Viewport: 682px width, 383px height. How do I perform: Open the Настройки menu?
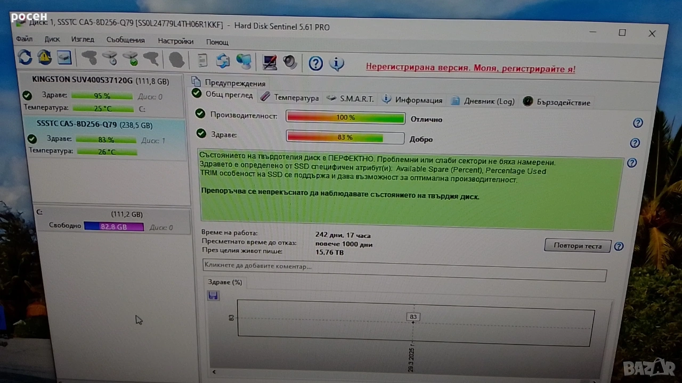tap(175, 41)
